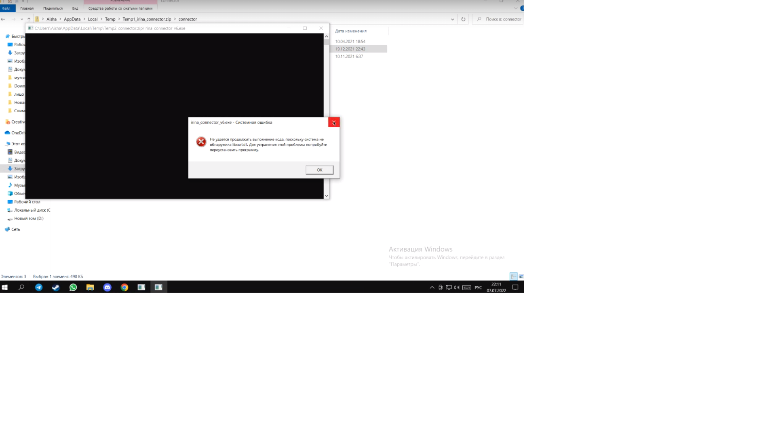Screen dimensions: 776x436
Task: Click the AppData breadcrumb in path
Action: coord(72,19)
